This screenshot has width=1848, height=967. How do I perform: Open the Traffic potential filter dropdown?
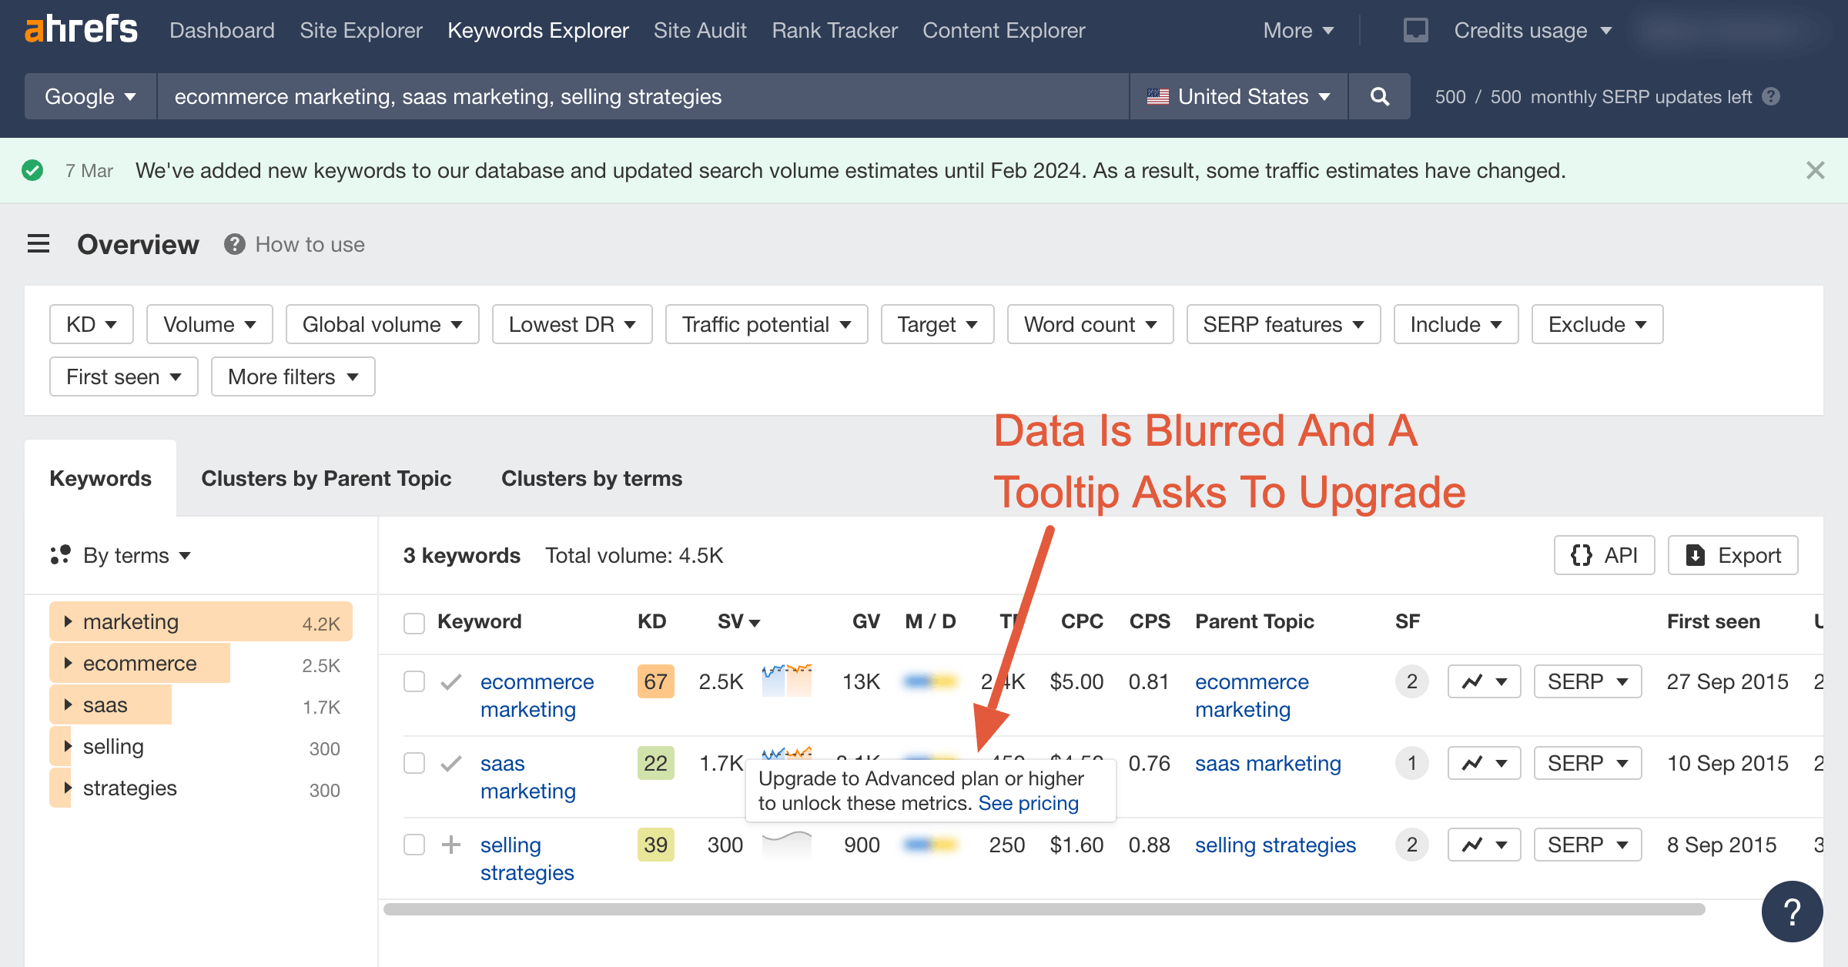pyautogui.click(x=766, y=324)
